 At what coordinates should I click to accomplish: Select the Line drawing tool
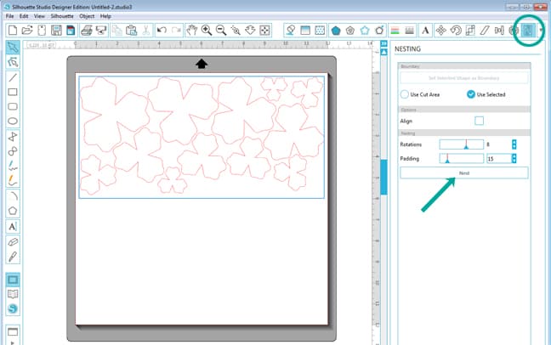tap(13, 76)
